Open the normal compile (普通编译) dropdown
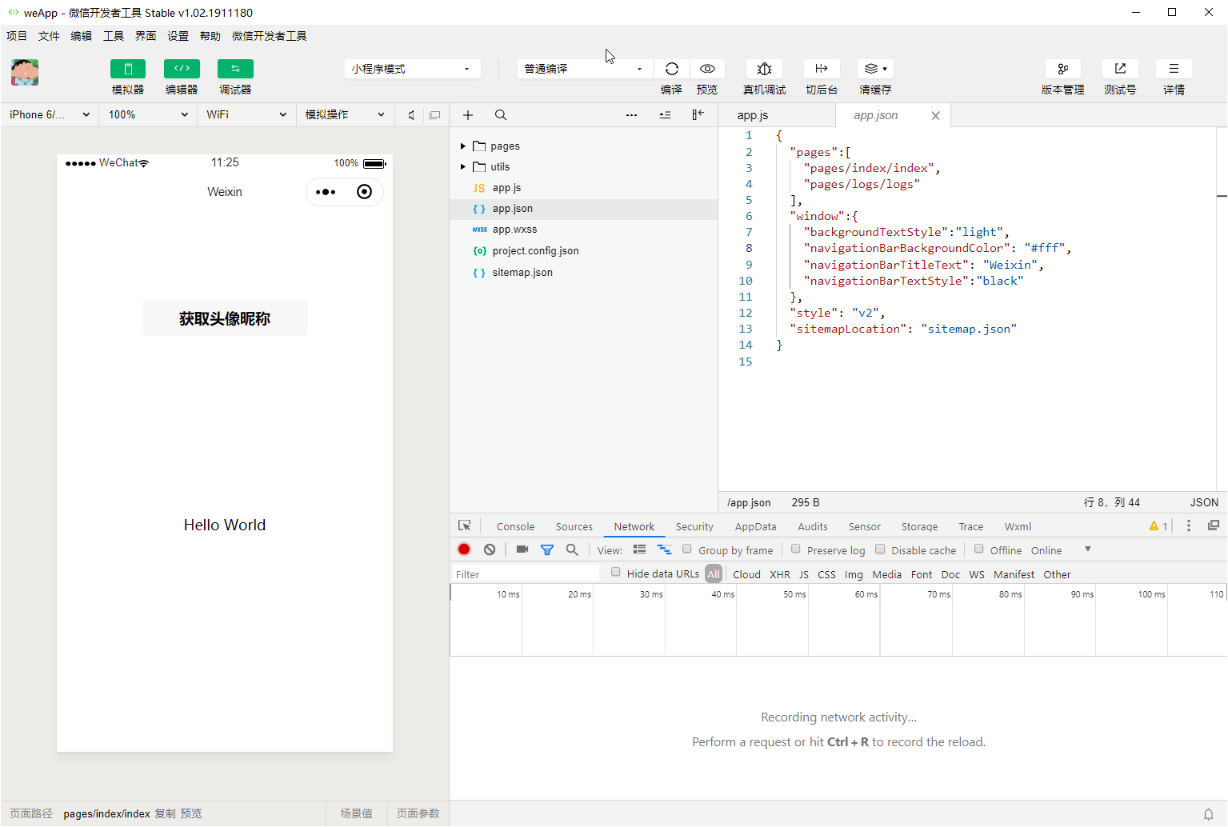The width and height of the screenshot is (1228, 827). coord(585,69)
